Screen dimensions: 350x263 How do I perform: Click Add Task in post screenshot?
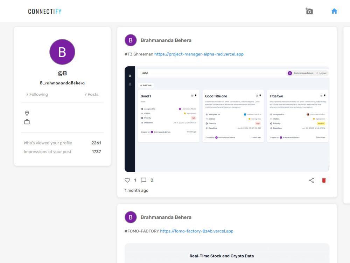click(x=146, y=85)
